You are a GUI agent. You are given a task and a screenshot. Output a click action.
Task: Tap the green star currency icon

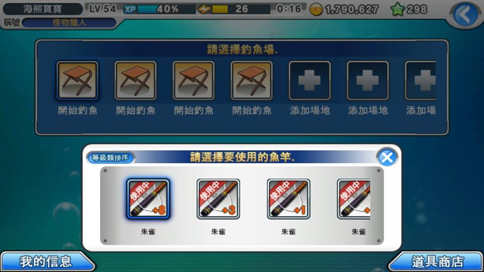[398, 10]
